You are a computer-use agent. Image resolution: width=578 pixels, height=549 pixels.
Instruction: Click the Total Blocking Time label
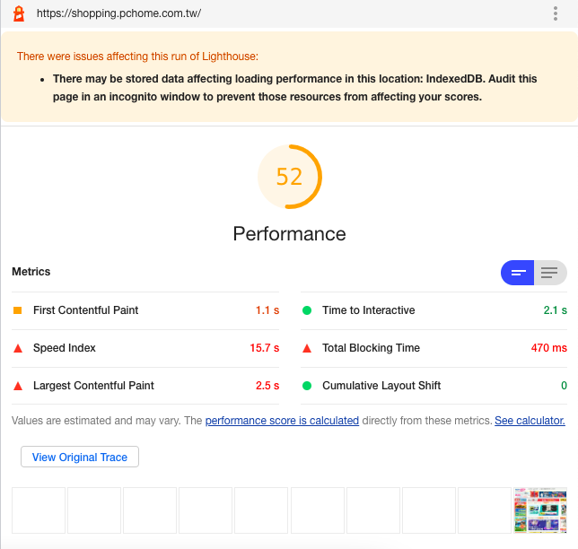(371, 348)
